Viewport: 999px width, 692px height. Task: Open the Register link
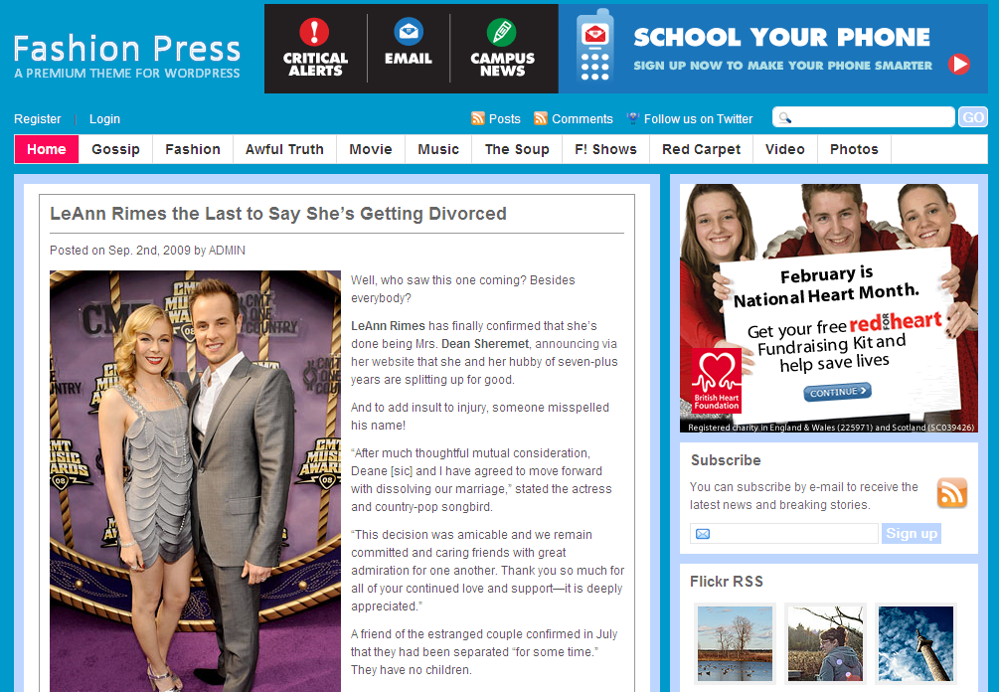(x=38, y=118)
